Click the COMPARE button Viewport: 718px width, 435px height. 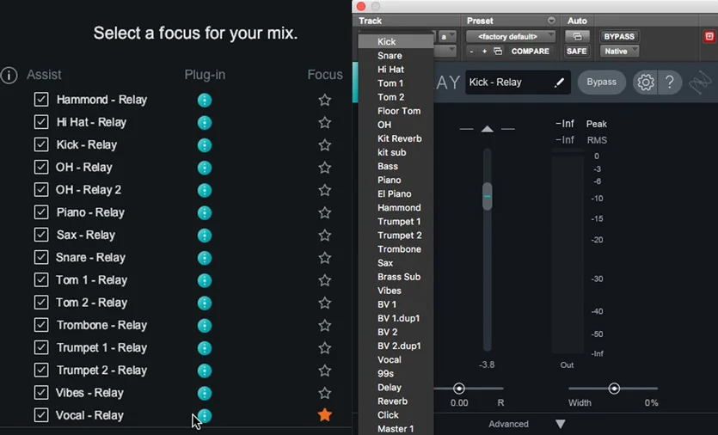point(531,52)
